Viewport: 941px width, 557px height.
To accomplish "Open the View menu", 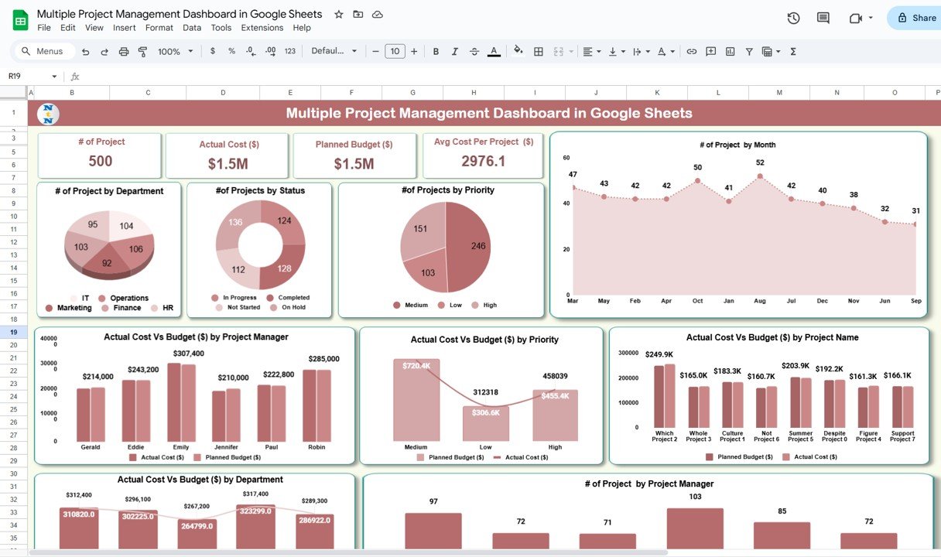I will click(x=94, y=28).
